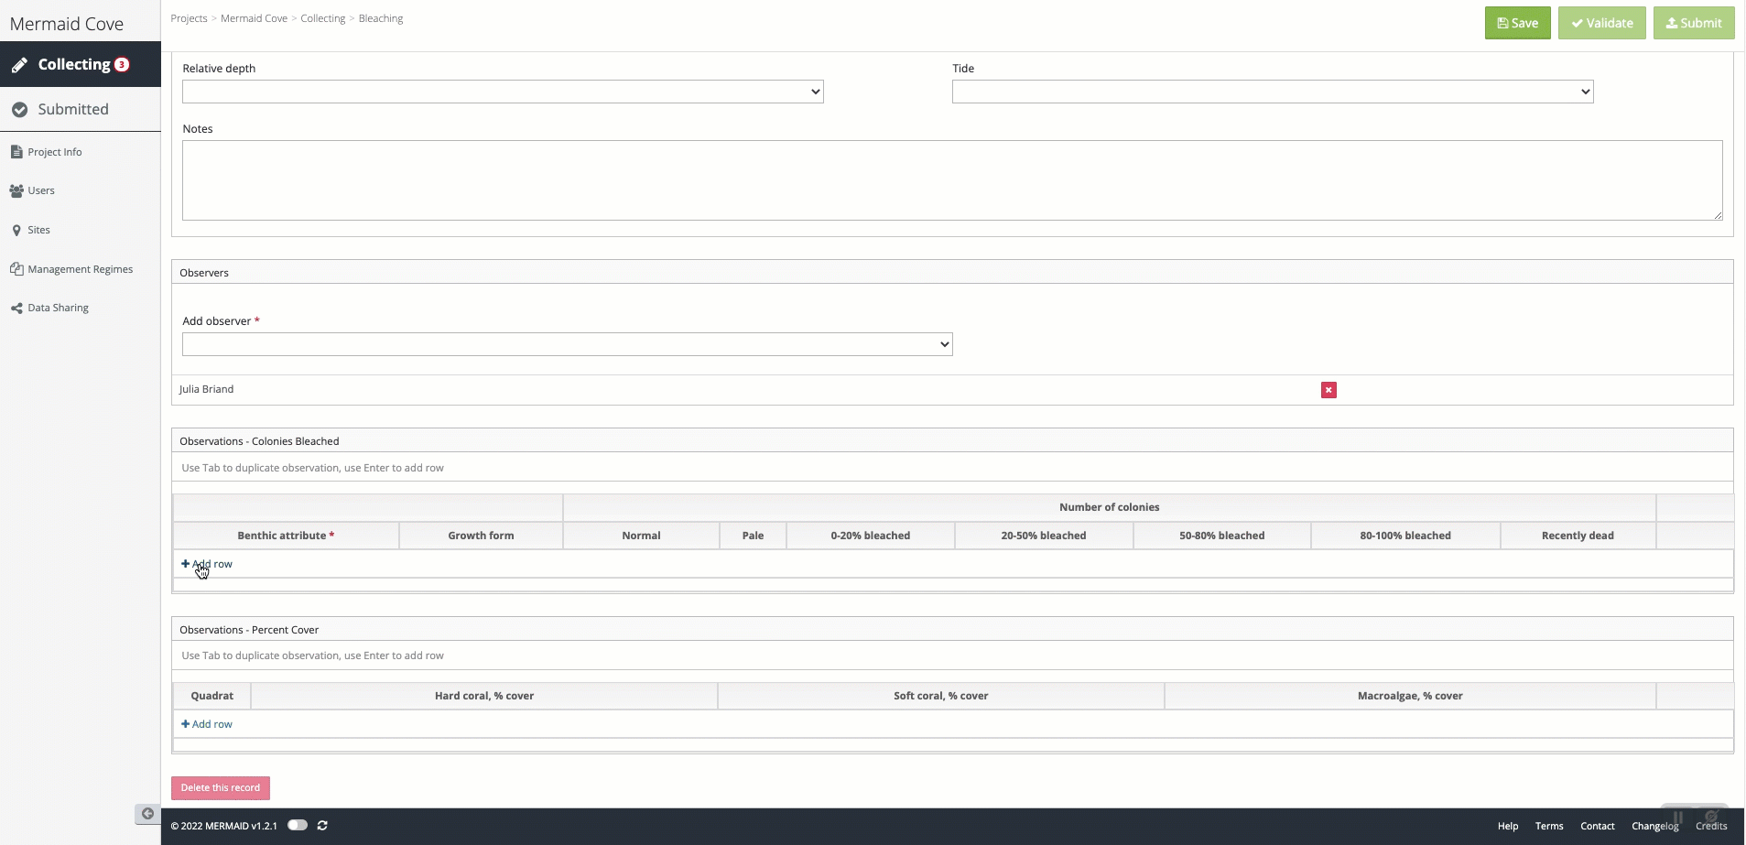
Task: Add row in Colonies Bleached table
Action: (207, 564)
